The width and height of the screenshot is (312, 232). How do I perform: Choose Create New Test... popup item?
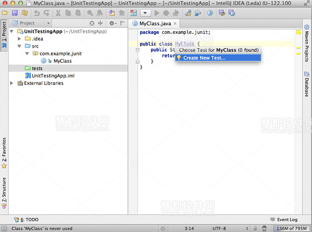click(218, 58)
